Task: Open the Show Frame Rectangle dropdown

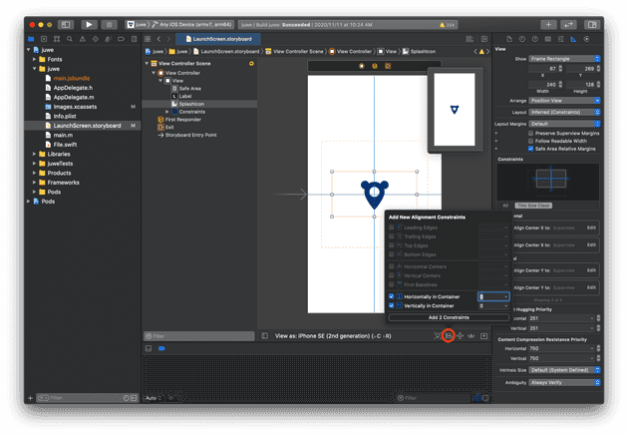Action: (564, 59)
